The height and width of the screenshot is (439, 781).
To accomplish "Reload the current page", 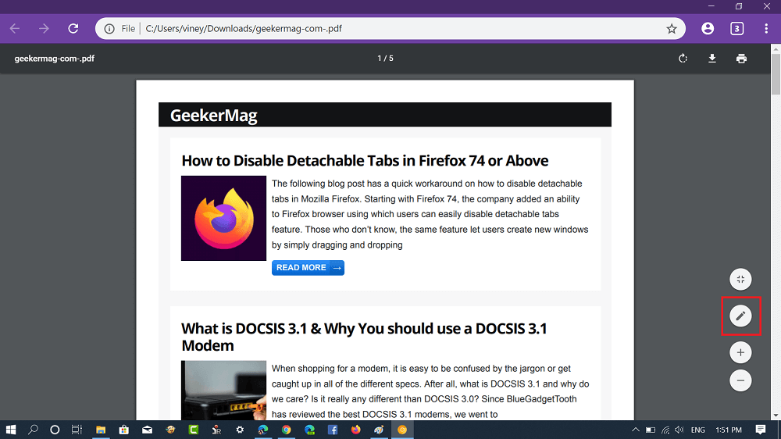I will pos(73,28).
